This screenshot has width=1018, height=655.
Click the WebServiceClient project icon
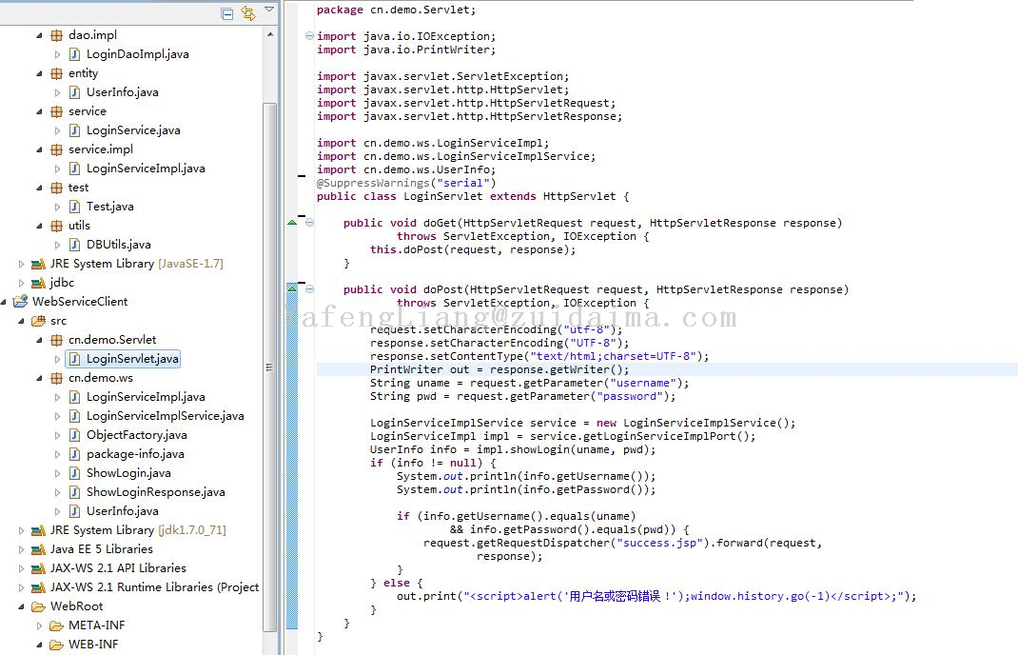(21, 302)
